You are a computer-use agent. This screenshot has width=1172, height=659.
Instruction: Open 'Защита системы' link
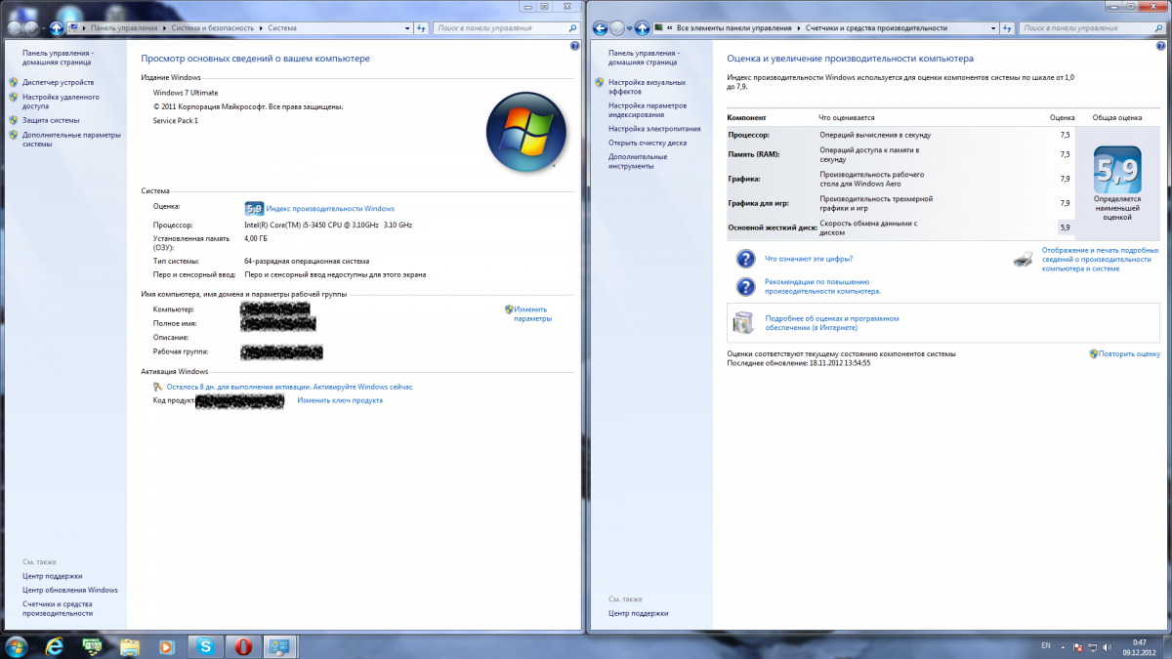coord(51,120)
